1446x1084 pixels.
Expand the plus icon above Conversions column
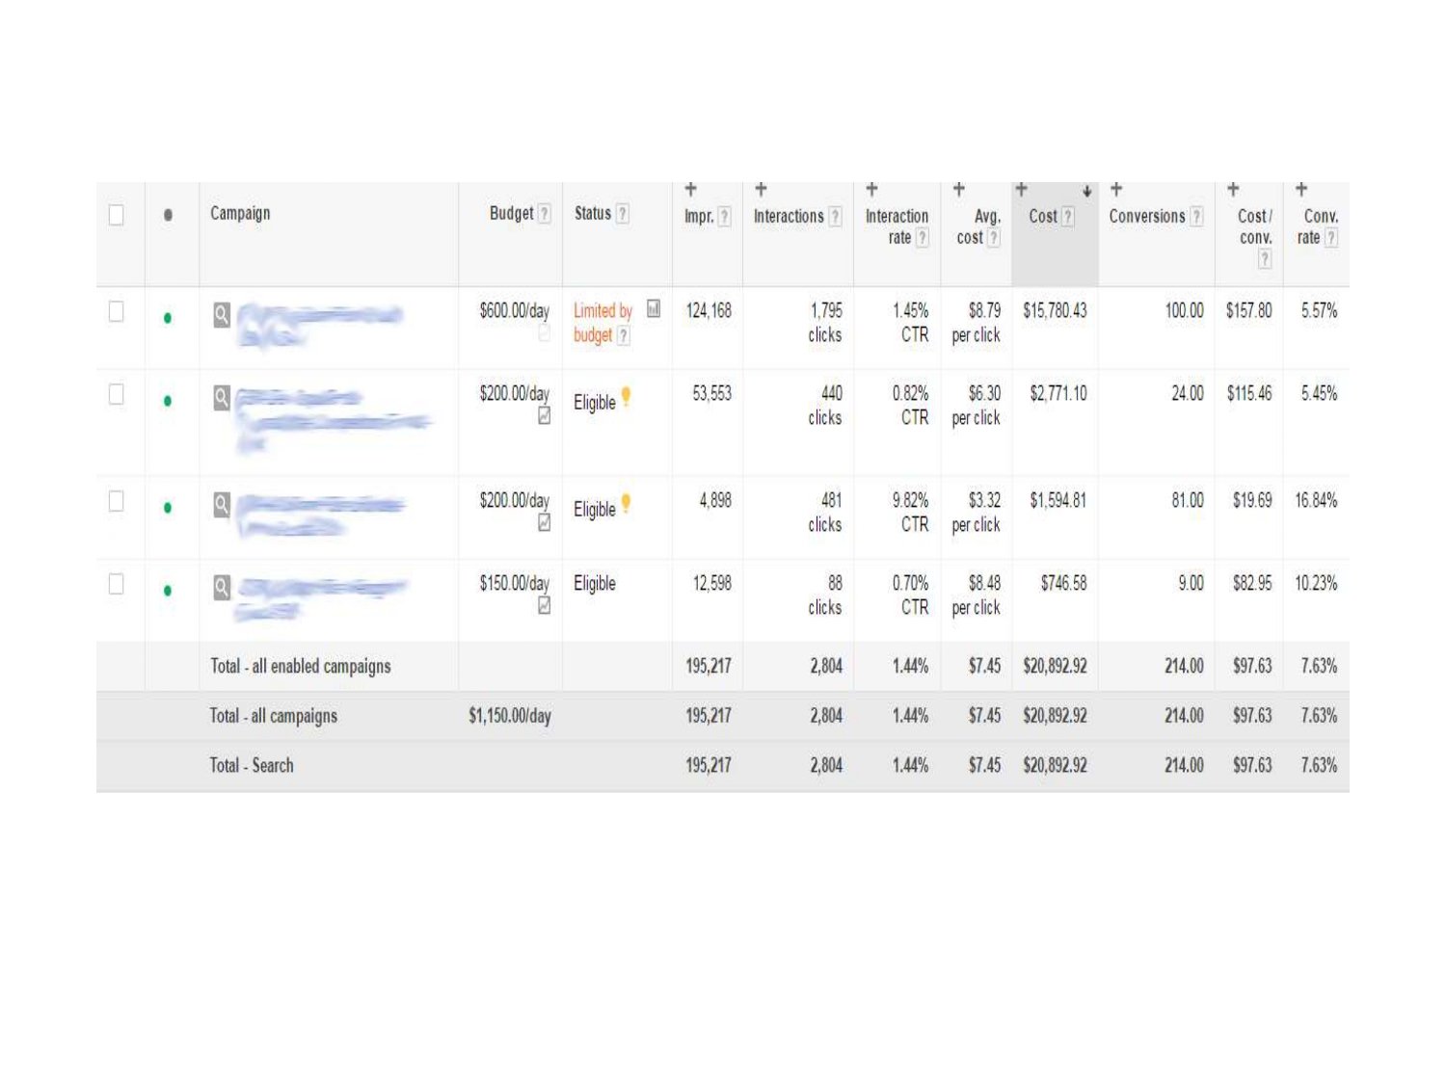1116,190
